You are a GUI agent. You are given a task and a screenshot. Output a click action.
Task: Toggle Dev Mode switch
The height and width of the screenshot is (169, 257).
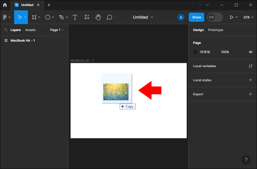click(215, 17)
